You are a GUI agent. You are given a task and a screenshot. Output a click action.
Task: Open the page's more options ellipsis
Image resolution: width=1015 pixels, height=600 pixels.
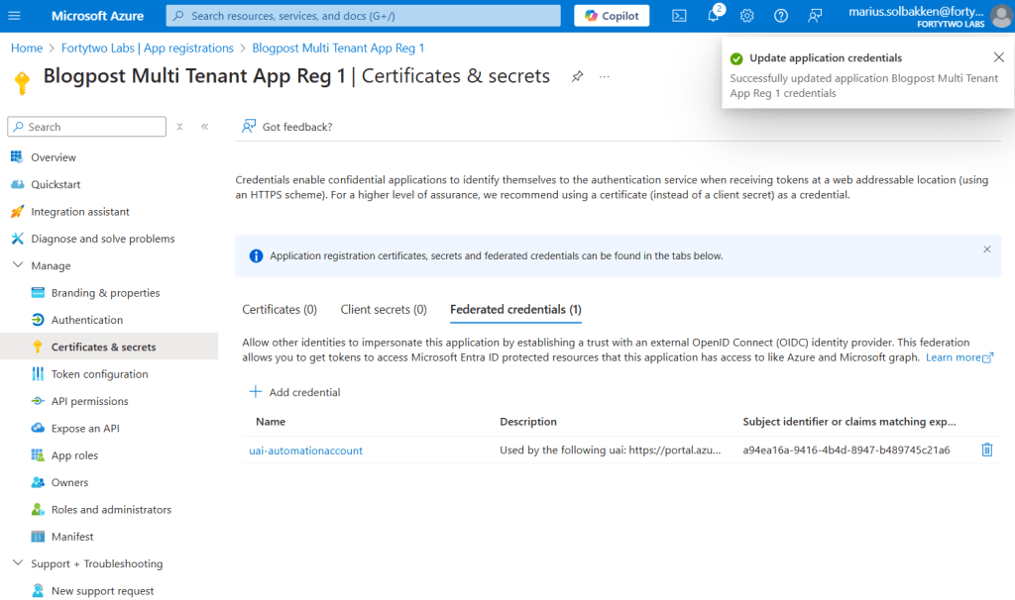(x=605, y=76)
